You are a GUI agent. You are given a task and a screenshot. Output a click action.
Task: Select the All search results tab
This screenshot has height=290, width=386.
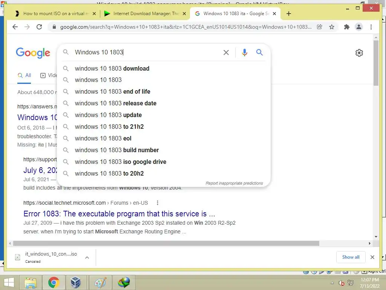pyautogui.click(x=25, y=76)
